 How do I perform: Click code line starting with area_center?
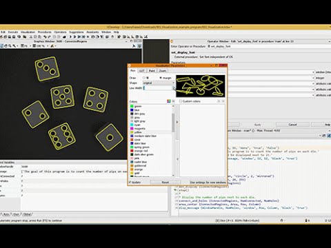click(x=220, y=204)
